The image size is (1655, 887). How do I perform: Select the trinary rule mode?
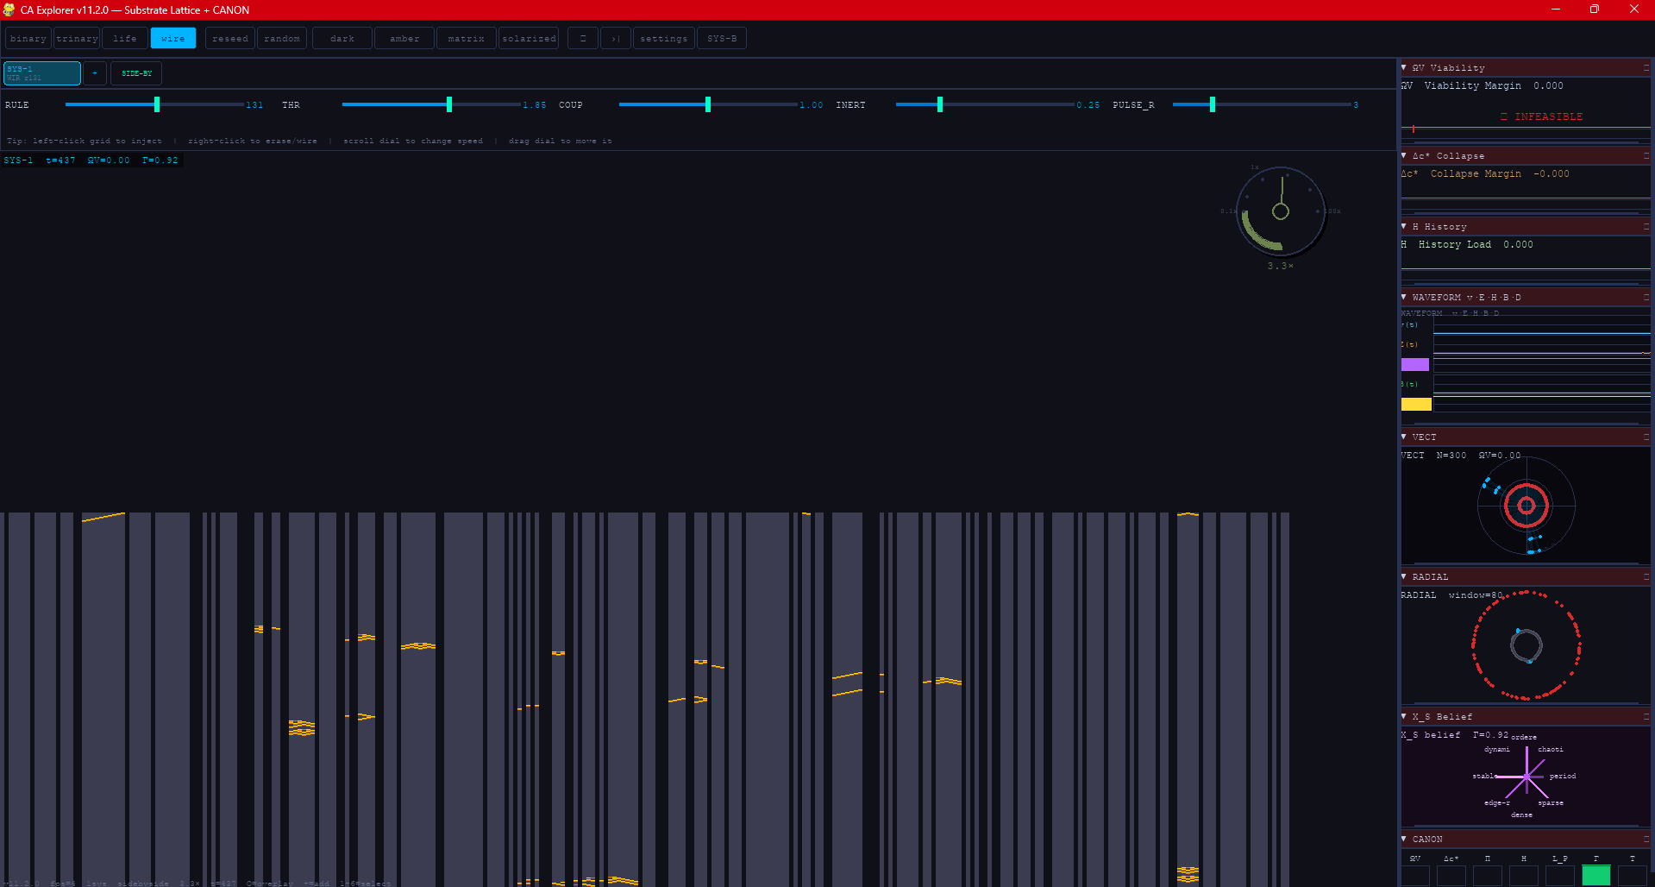[x=78, y=39]
